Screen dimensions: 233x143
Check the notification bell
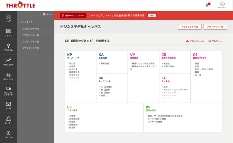207,5
